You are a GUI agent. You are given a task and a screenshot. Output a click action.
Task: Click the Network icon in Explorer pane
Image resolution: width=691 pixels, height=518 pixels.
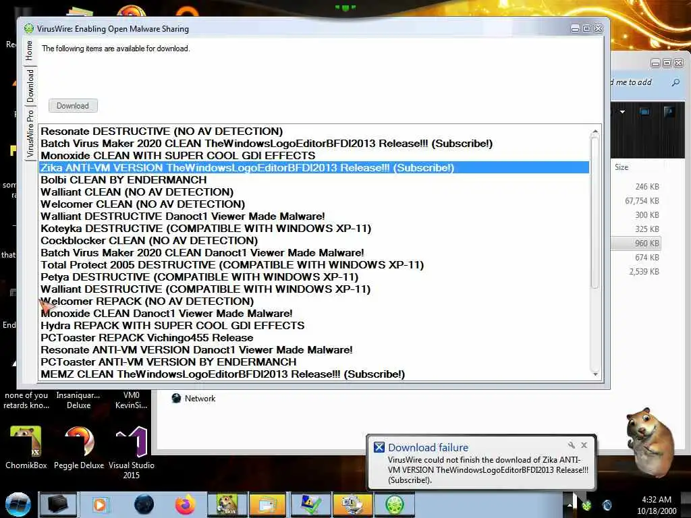point(176,398)
